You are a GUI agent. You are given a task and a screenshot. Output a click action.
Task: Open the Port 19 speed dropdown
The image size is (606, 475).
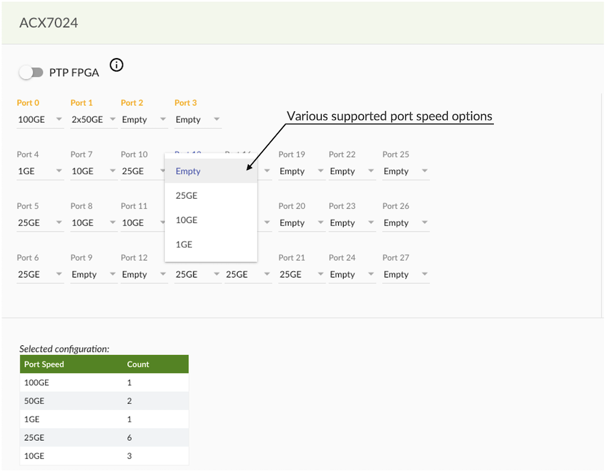(301, 171)
